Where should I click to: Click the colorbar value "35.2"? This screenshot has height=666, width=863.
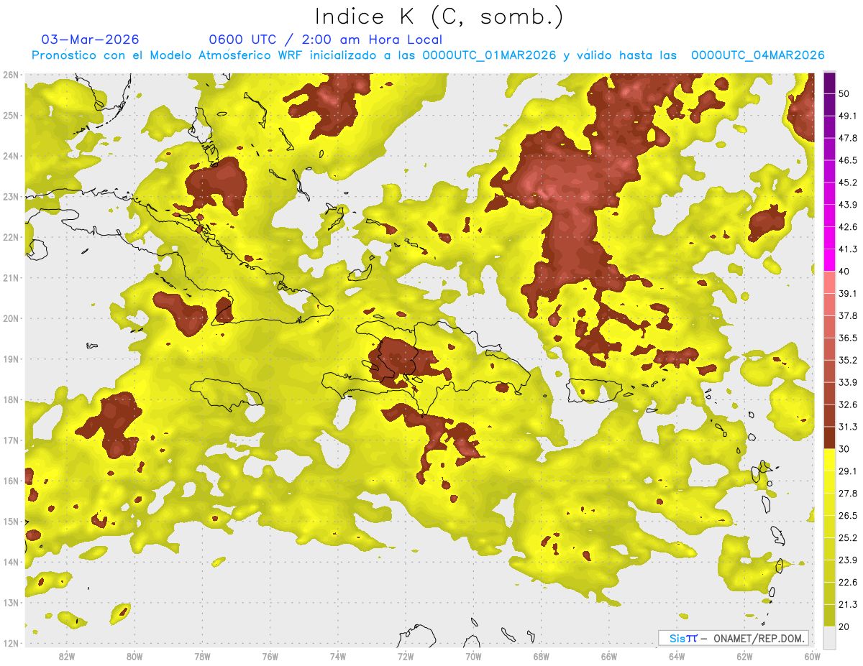[847, 360]
